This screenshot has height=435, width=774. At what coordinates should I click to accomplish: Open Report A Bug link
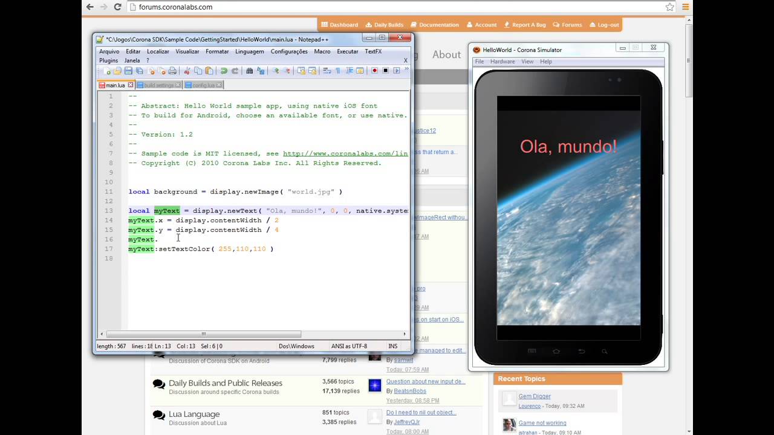[524, 25]
